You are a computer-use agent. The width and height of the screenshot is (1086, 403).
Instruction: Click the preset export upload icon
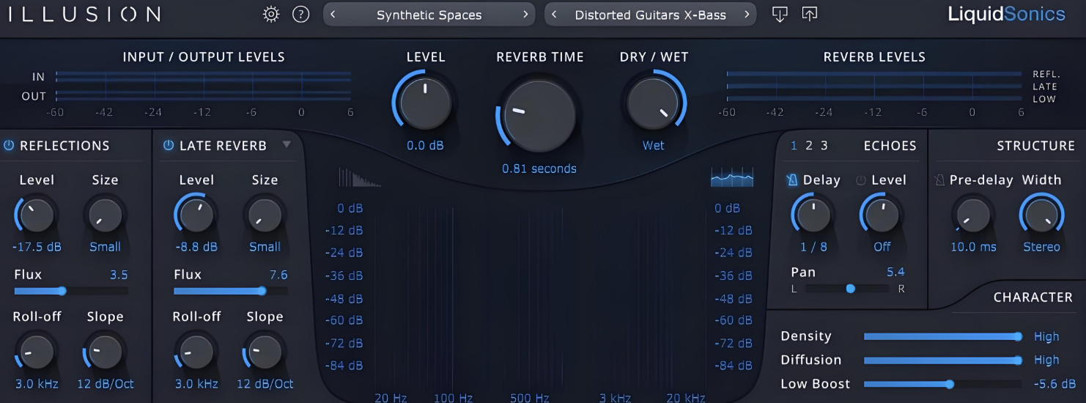pos(809,14)
